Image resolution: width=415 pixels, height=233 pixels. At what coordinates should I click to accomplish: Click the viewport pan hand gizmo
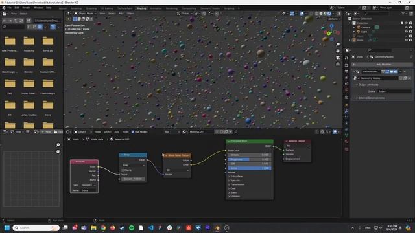coord(338,51)
